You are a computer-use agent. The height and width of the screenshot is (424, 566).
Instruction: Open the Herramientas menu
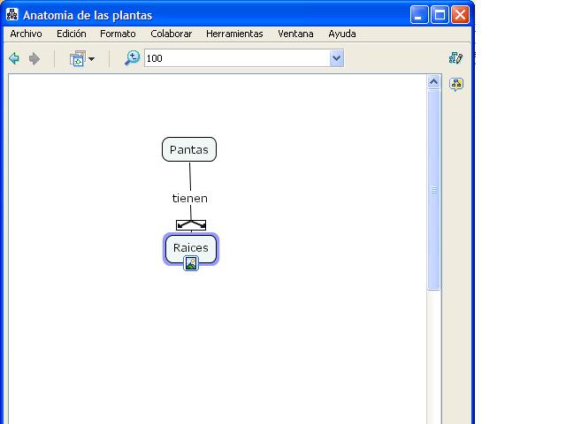234,34
